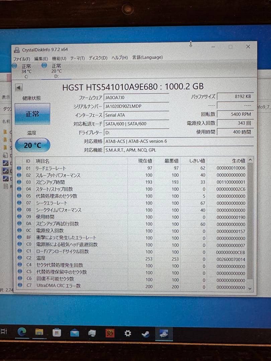Launch Microsoft Edge from the taskbar
Screen dimensions: 271x361
pos(22,333)
